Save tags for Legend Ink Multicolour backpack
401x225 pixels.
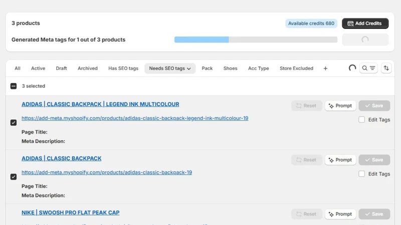click(x=374, y=105)
